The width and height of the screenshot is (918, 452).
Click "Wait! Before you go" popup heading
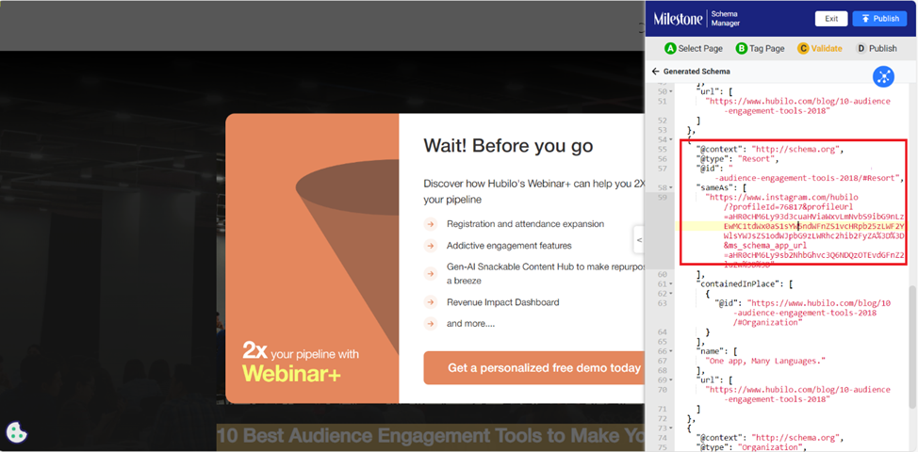[508, 145]
